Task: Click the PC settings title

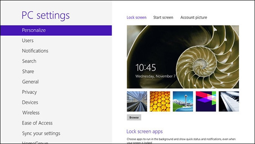Action: tap(46, 16)
